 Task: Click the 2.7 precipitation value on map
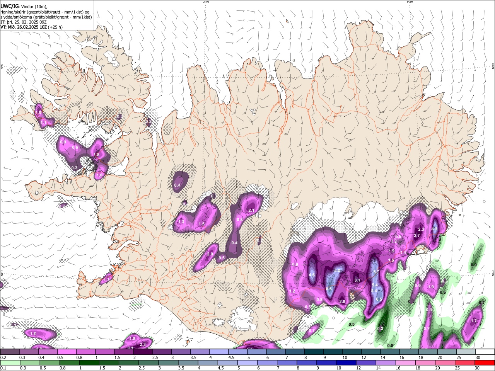pyautogui.click(x=417, y=235)
